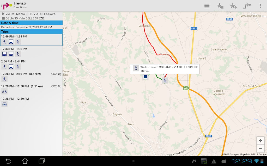
Task: Tap the Walk to reach OGLIANO popup
Action: point(165,69)
